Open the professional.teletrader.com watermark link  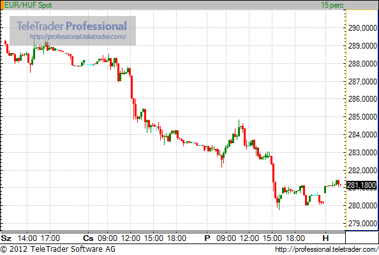78,36
